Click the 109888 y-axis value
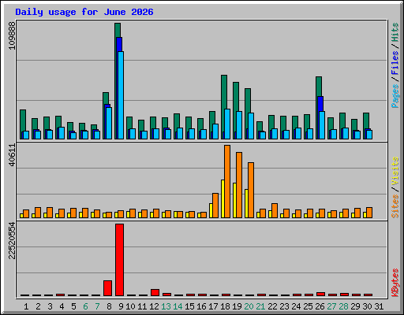 (12, 35)
